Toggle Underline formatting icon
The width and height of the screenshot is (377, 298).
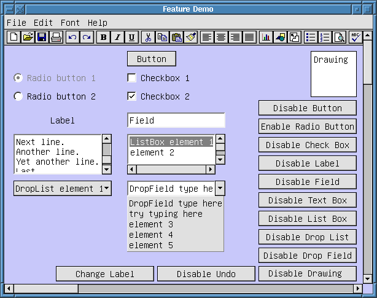click(x=132, y=37)
